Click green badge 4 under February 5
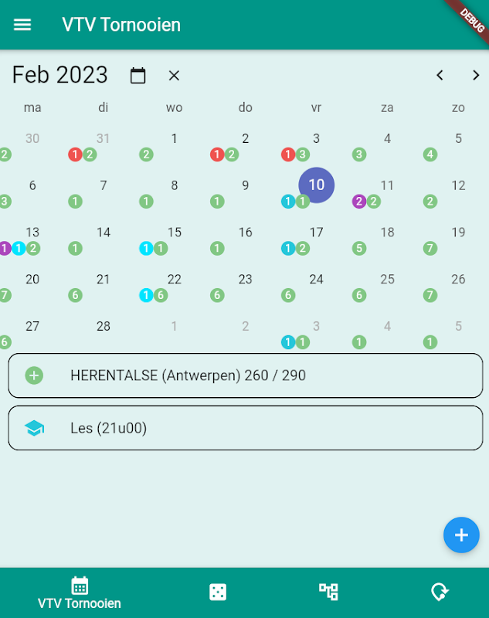This screenshot has width=489, height=618. coord(430,154)
